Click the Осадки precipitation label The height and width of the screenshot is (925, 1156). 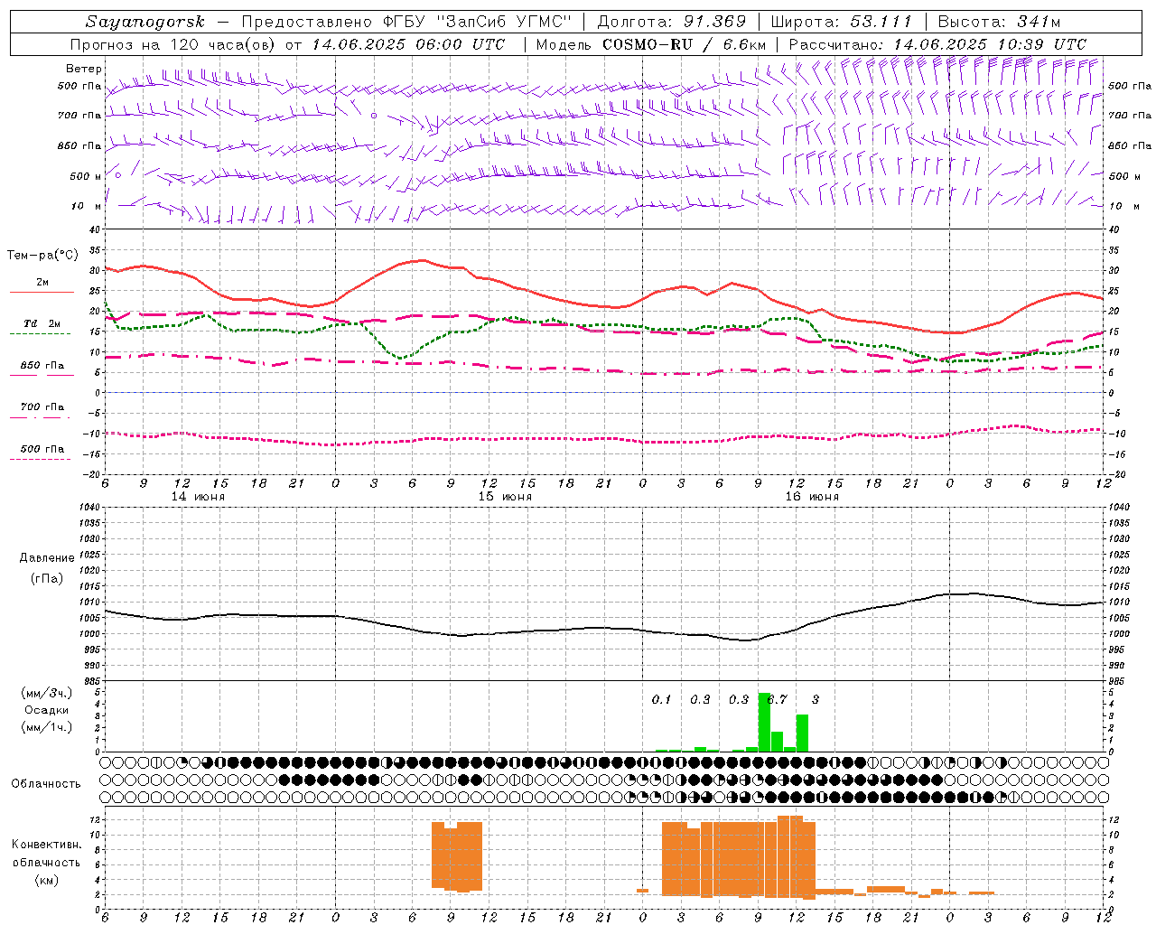coord(46,710)
